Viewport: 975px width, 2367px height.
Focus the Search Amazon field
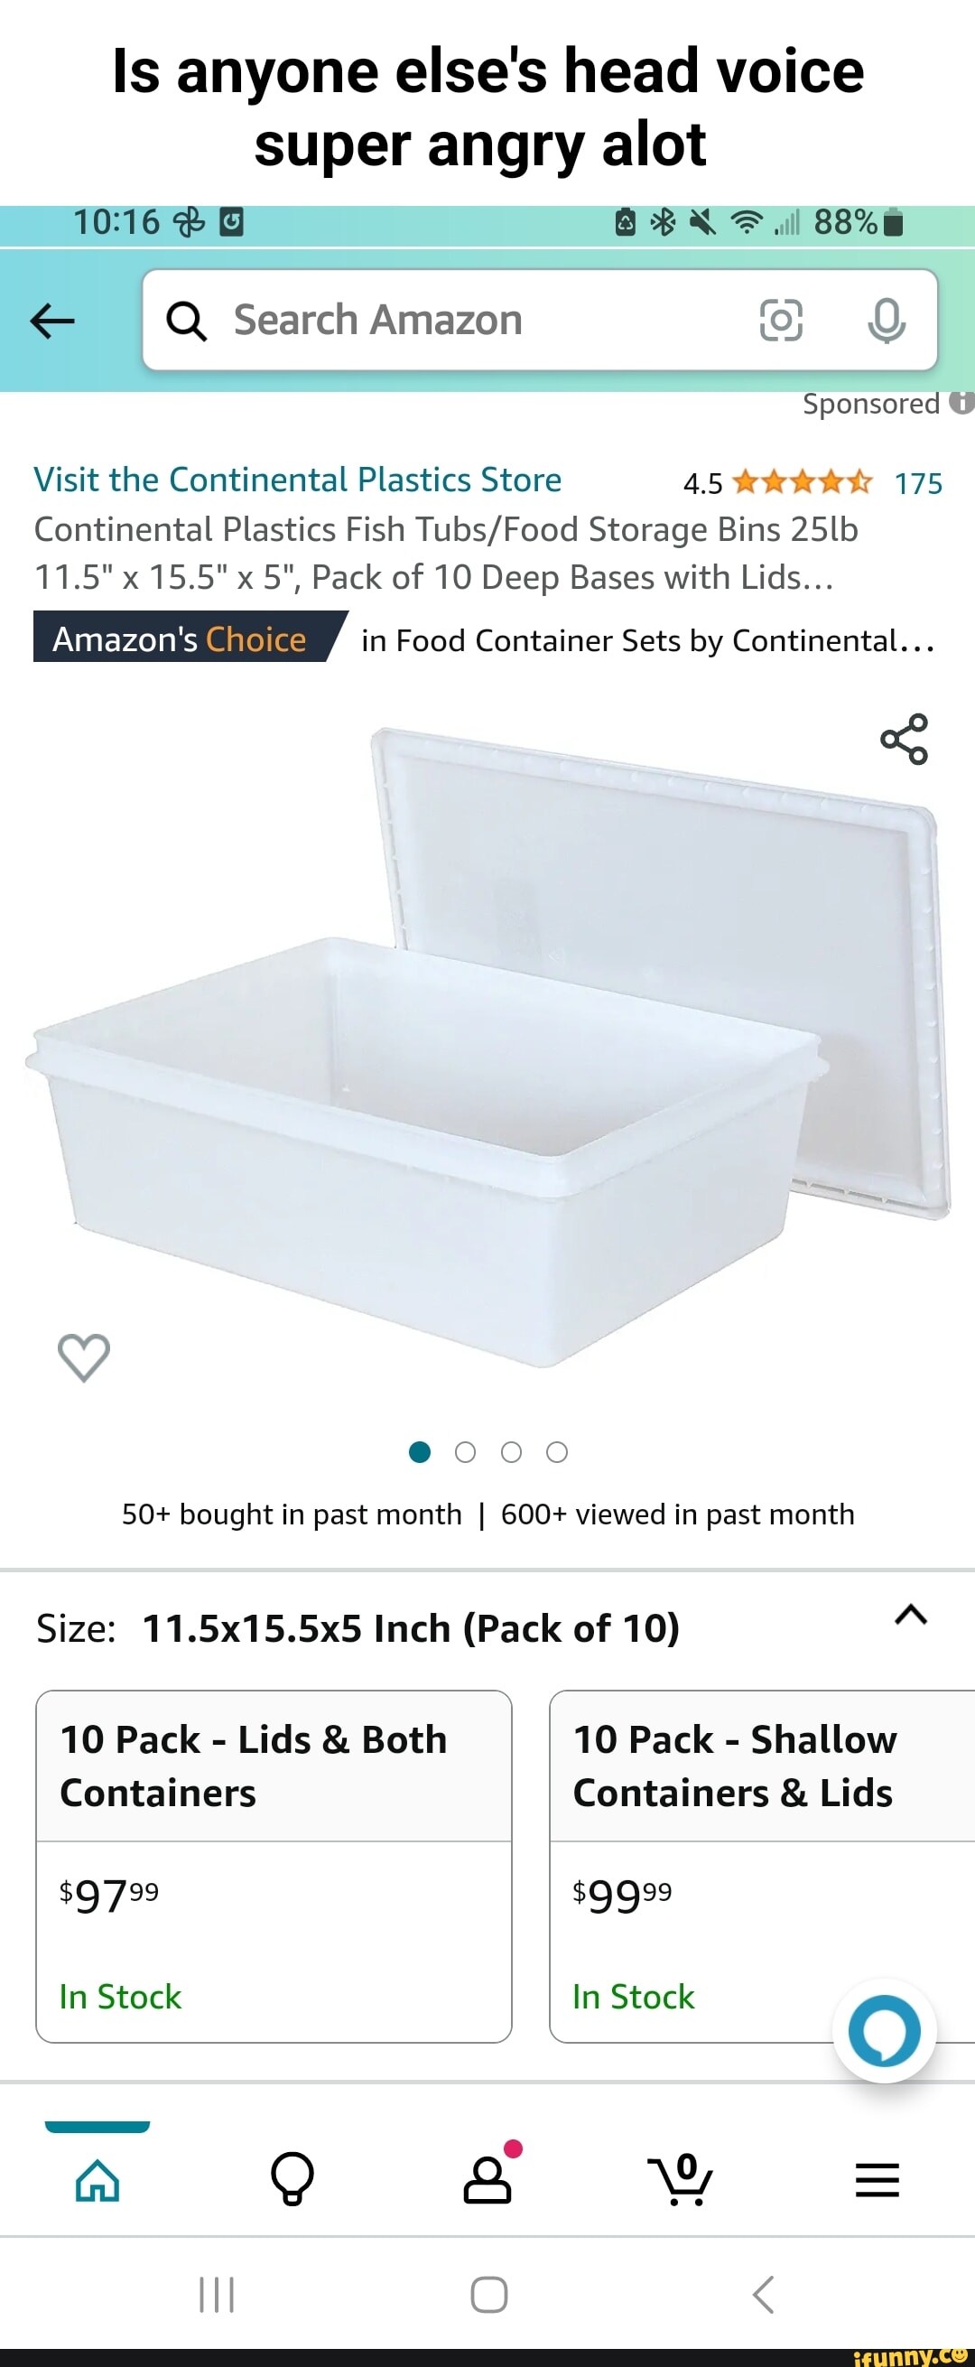[x=541, y=320]
